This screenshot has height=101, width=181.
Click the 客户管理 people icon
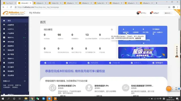pos(4,54)
